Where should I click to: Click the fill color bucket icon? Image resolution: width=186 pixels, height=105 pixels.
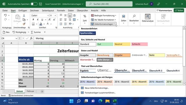point(41,24)
